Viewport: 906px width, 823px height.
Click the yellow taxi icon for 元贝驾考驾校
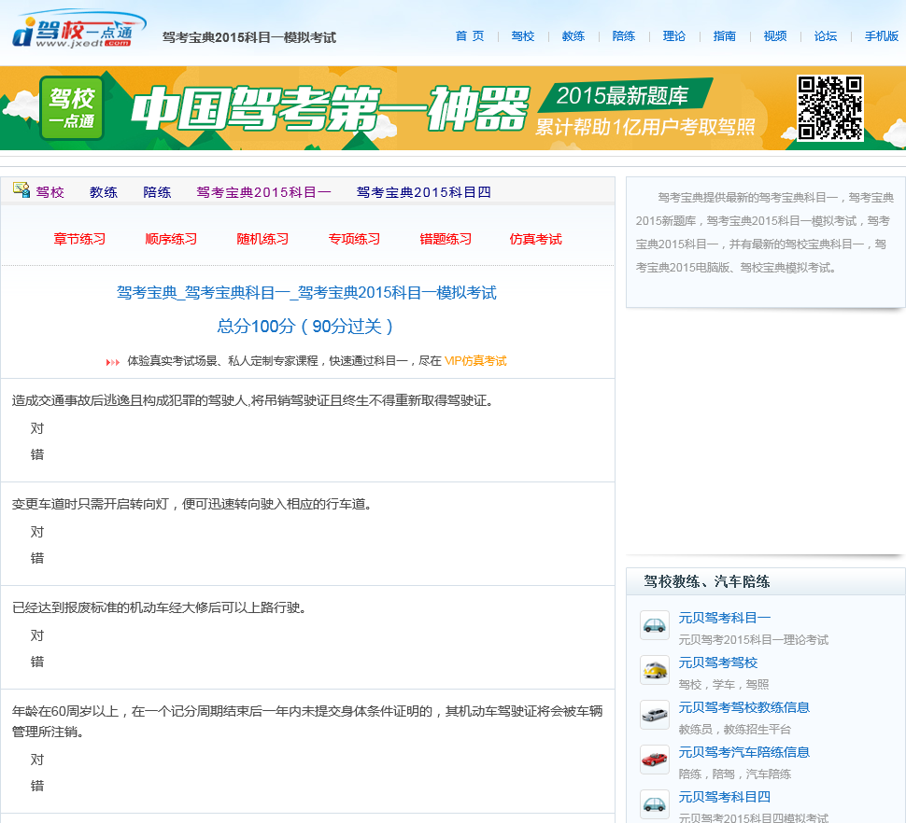(x=655, y=670)
